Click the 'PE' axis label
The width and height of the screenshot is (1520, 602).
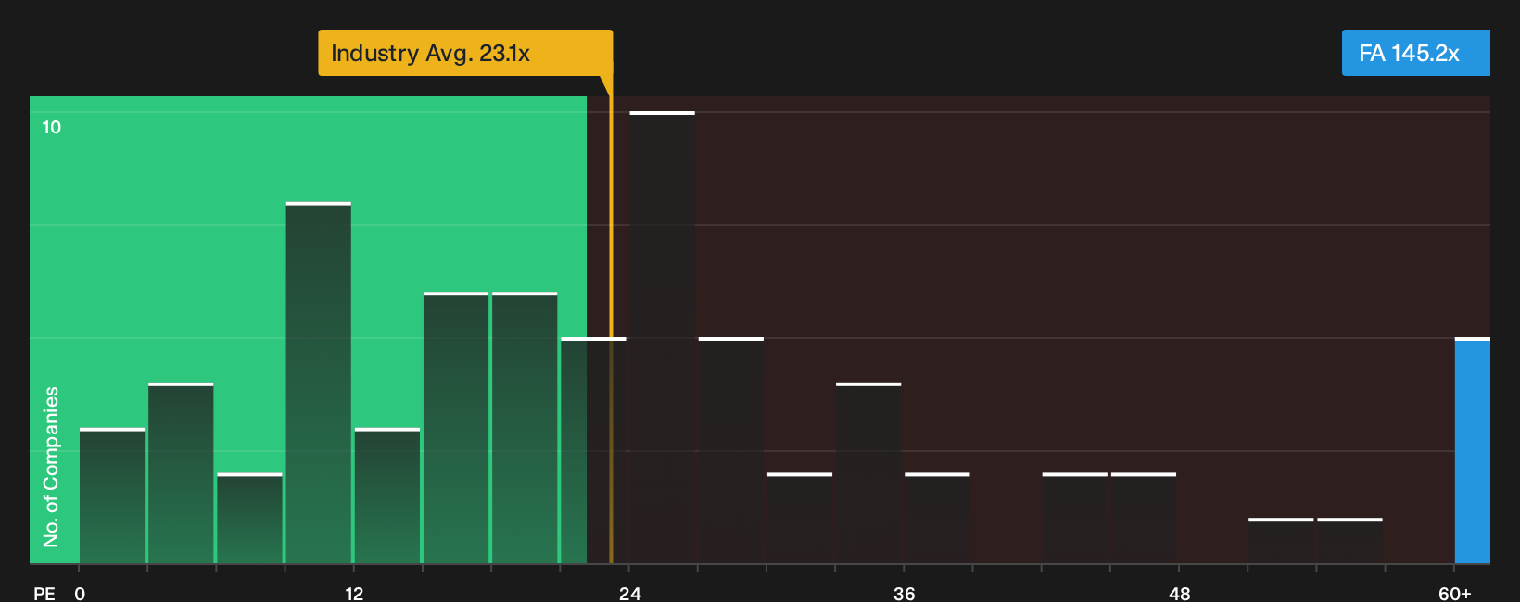coord(44,593)
